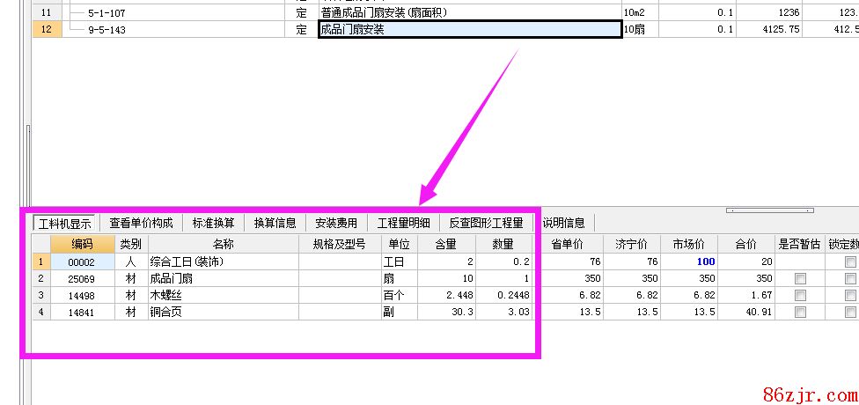859x405 pixels.
Task: Toggle 是否暂估 checkbox for the 木螺丝 row
Action: pos(800,295)
